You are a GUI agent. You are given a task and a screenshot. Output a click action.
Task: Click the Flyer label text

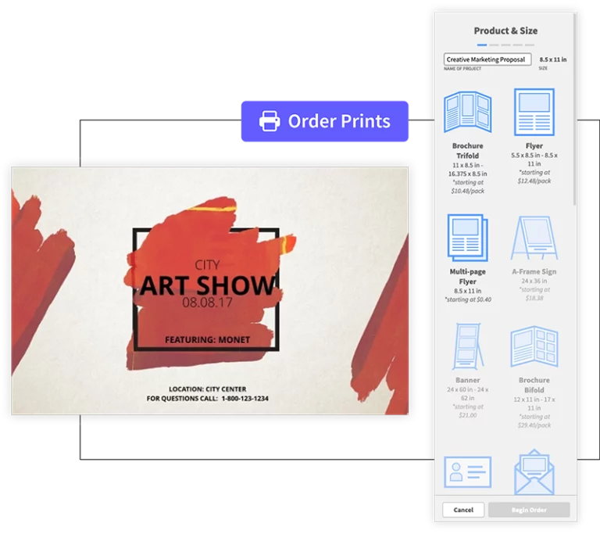534,145
